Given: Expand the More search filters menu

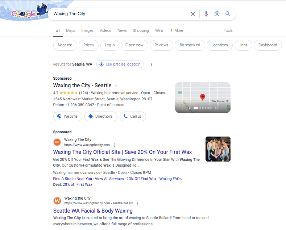Looking at the screenshot, I should (x=177, y=31).
